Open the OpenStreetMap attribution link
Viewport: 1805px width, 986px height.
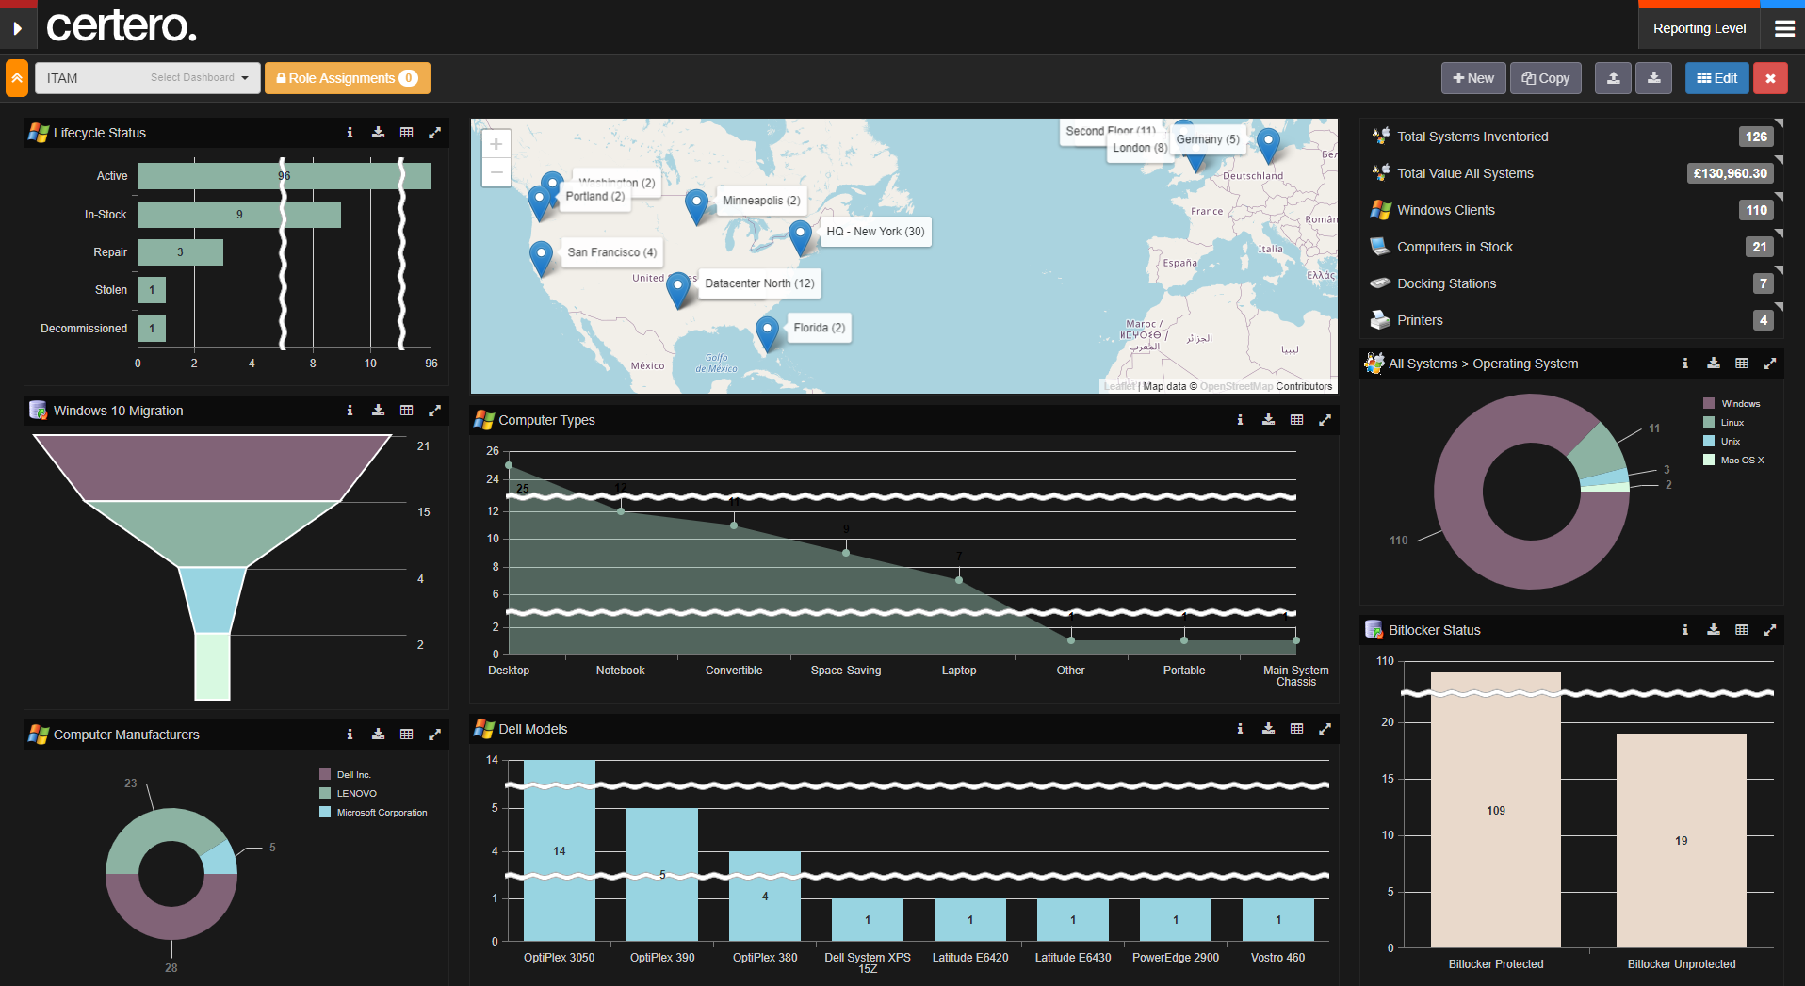click(x=1236, y=386)
